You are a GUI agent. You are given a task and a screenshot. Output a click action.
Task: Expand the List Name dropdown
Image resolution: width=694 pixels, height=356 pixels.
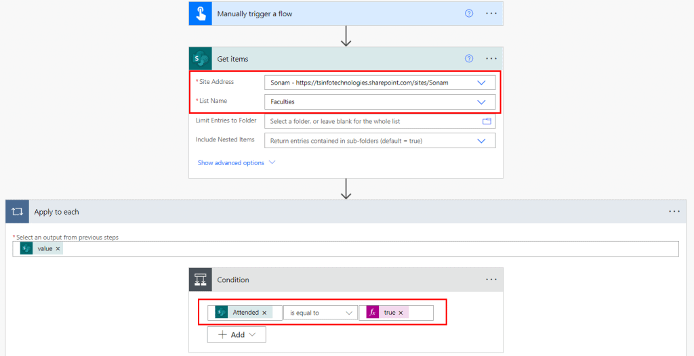(x=481, y=102)
